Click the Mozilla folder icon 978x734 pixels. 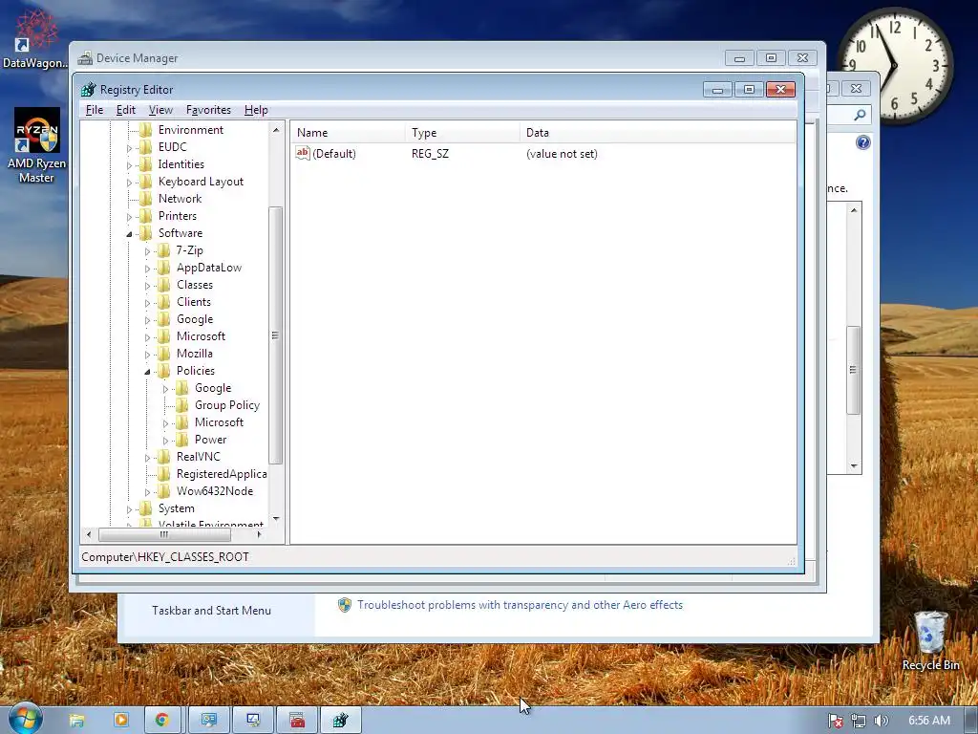point(163,354)
